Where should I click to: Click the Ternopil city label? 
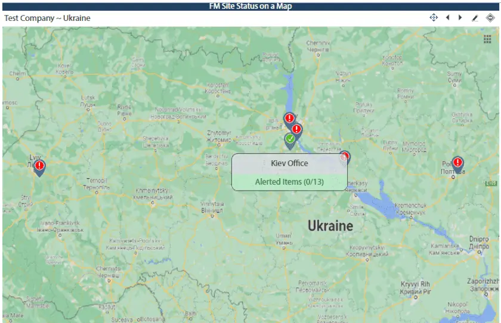[97, 184]
